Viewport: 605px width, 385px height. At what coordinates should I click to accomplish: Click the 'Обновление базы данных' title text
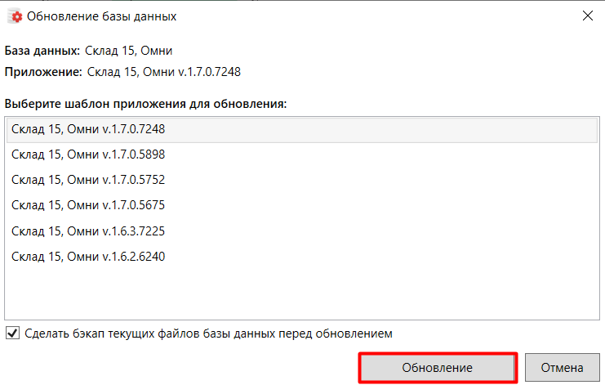[x=101, y=16]
